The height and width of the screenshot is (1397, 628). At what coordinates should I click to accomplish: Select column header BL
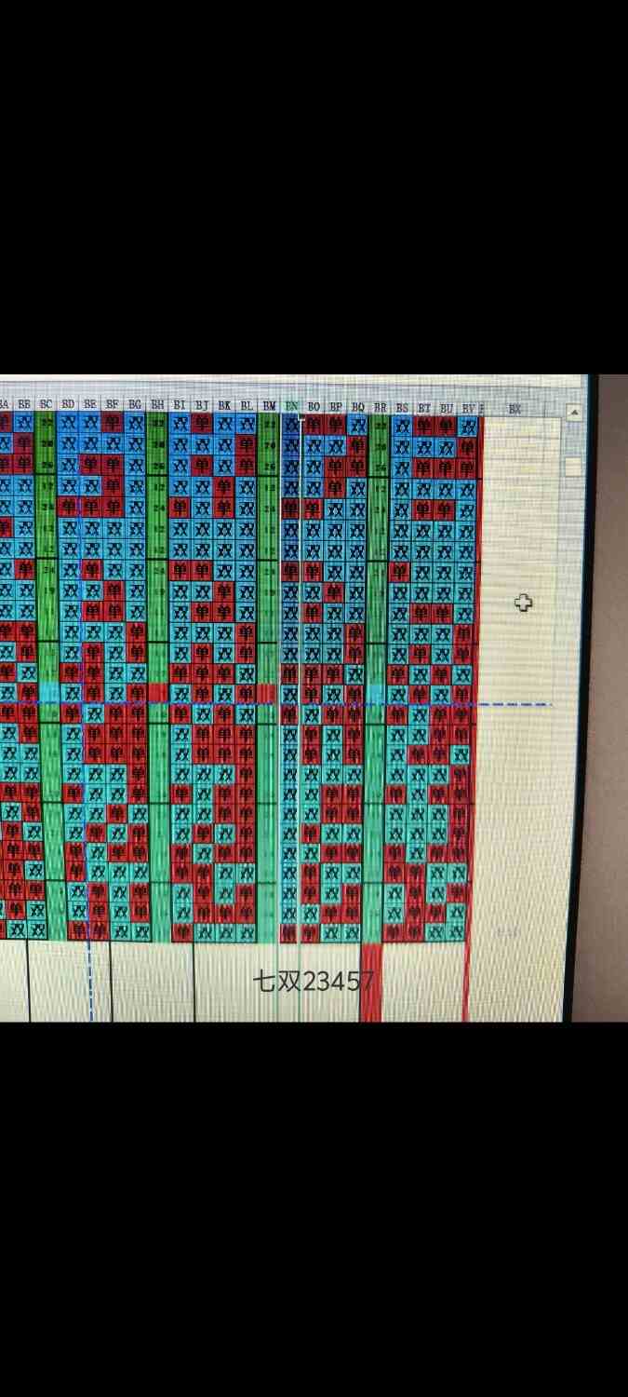point(247,406)
